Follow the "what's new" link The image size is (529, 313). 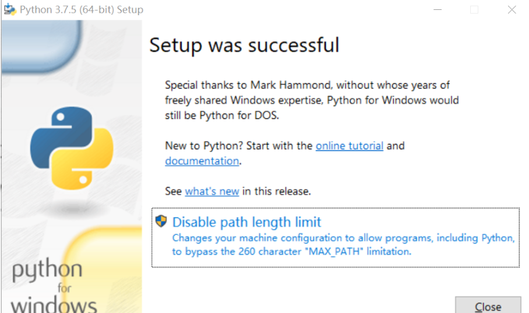[x=212, y=191]
